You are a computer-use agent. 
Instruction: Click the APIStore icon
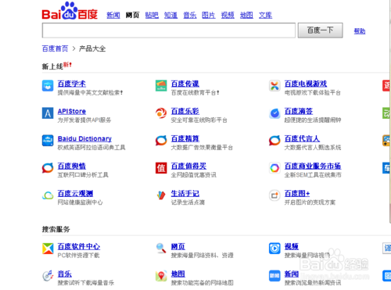pyautogui.click(x=48, y=113)
